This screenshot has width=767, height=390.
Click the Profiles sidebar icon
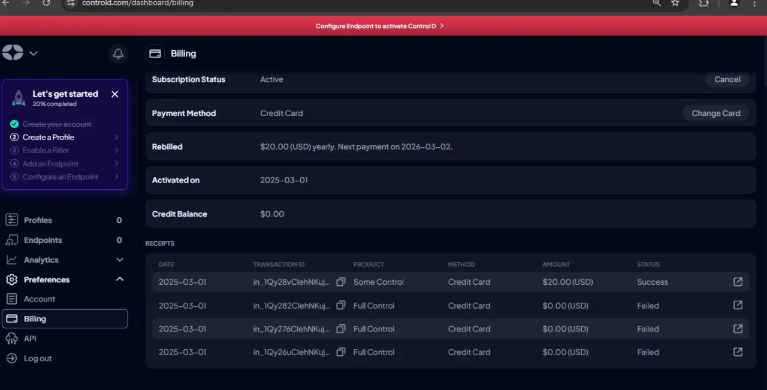pyautogui.click(x=11, y=220)
